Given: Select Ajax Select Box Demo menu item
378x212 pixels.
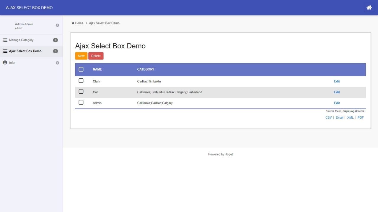Looking at the screenshot, I should [x=31, y=51].
